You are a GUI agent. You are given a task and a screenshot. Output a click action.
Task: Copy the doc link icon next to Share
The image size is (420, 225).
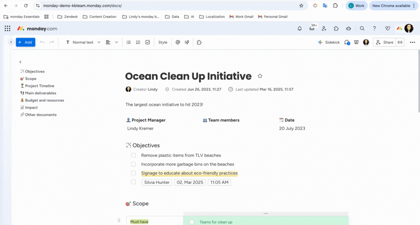click(x=400, y=42)
